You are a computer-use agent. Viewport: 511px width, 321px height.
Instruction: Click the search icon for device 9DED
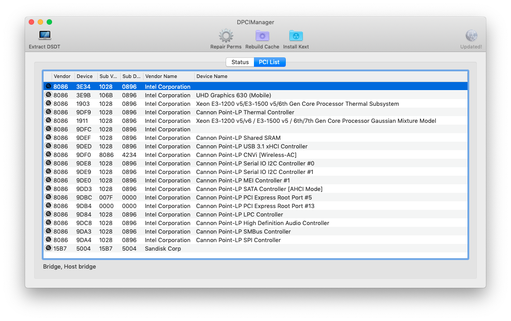point(48,146)
